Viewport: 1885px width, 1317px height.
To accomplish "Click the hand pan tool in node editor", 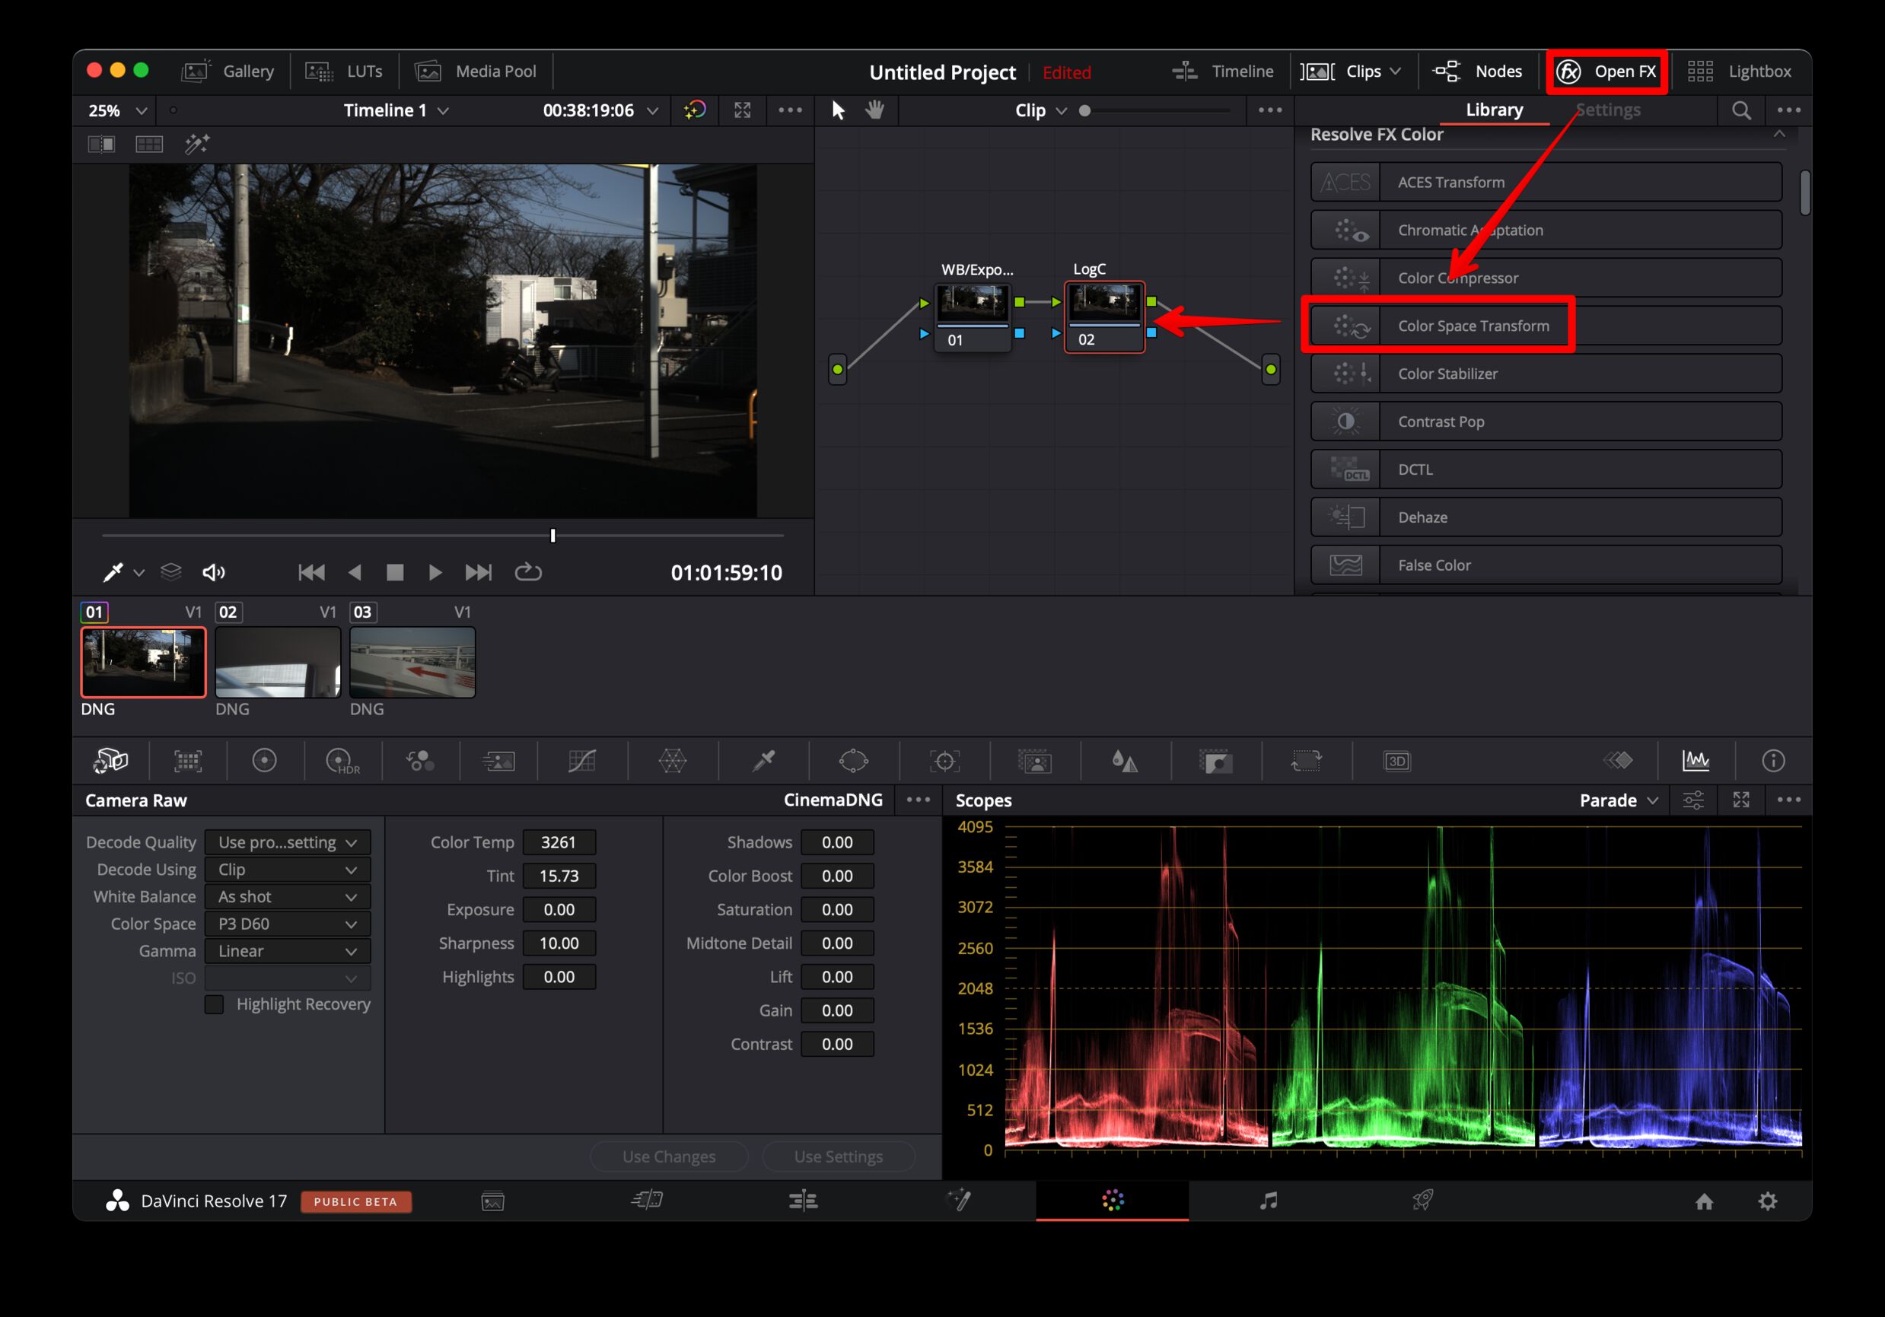I will pyautogui.click(x=875, y=110).
